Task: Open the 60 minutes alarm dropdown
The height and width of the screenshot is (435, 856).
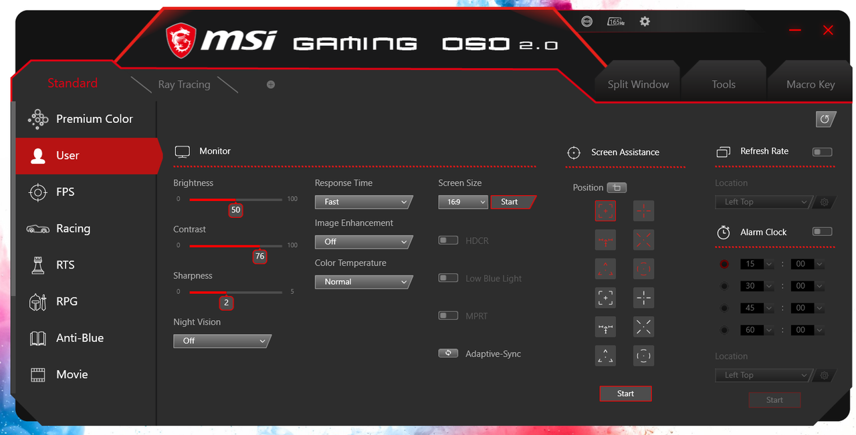Action: [757, 330]
